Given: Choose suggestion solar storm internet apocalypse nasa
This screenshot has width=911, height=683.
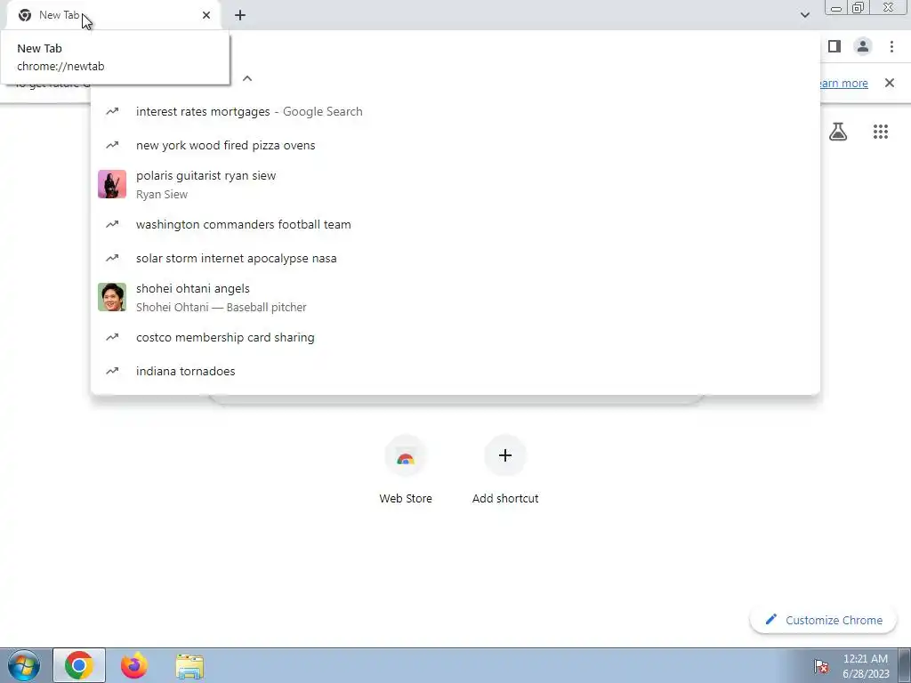Looking at the screenshot, I should point(455,258).
